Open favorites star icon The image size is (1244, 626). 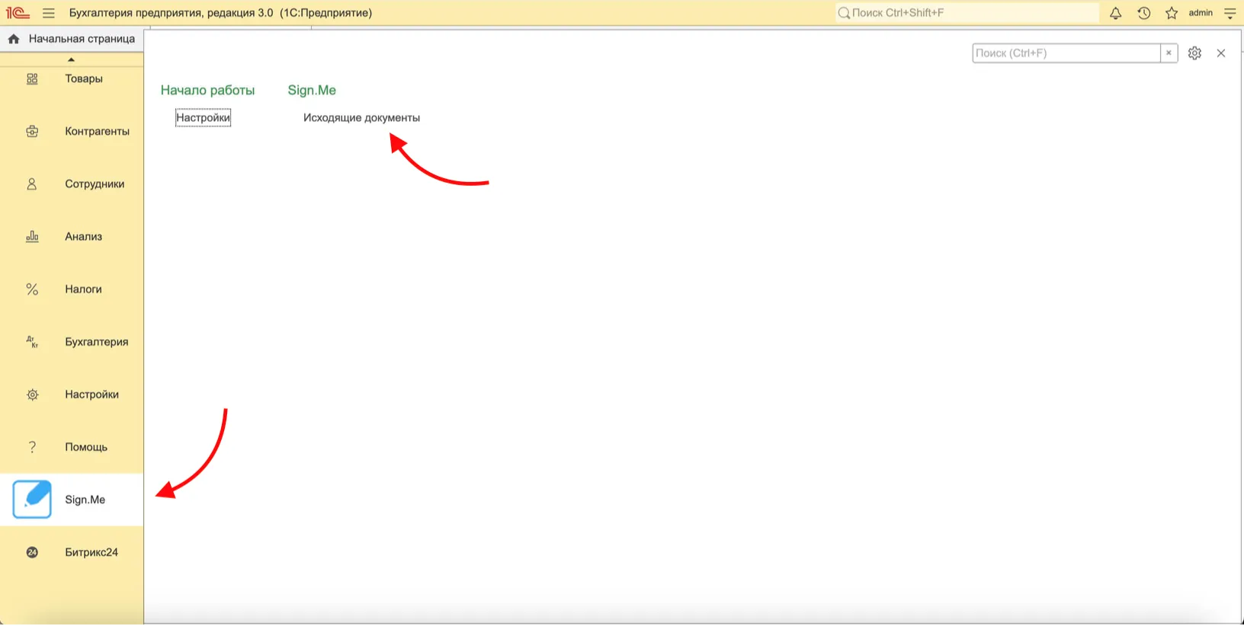[x=1172, y=13]
